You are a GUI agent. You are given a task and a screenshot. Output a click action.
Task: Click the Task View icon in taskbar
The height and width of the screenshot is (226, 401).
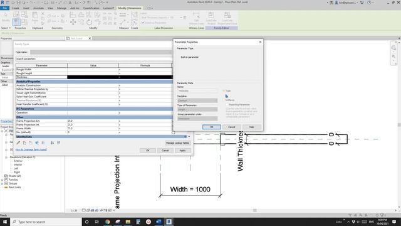pyautogui.click(x=97, y=222)
